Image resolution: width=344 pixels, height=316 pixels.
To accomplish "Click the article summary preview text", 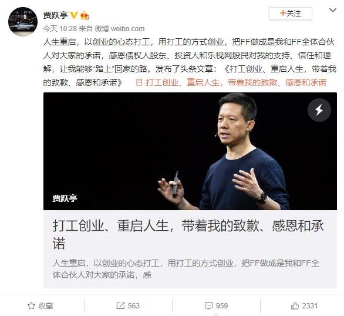I will click(x=186, y=269).
